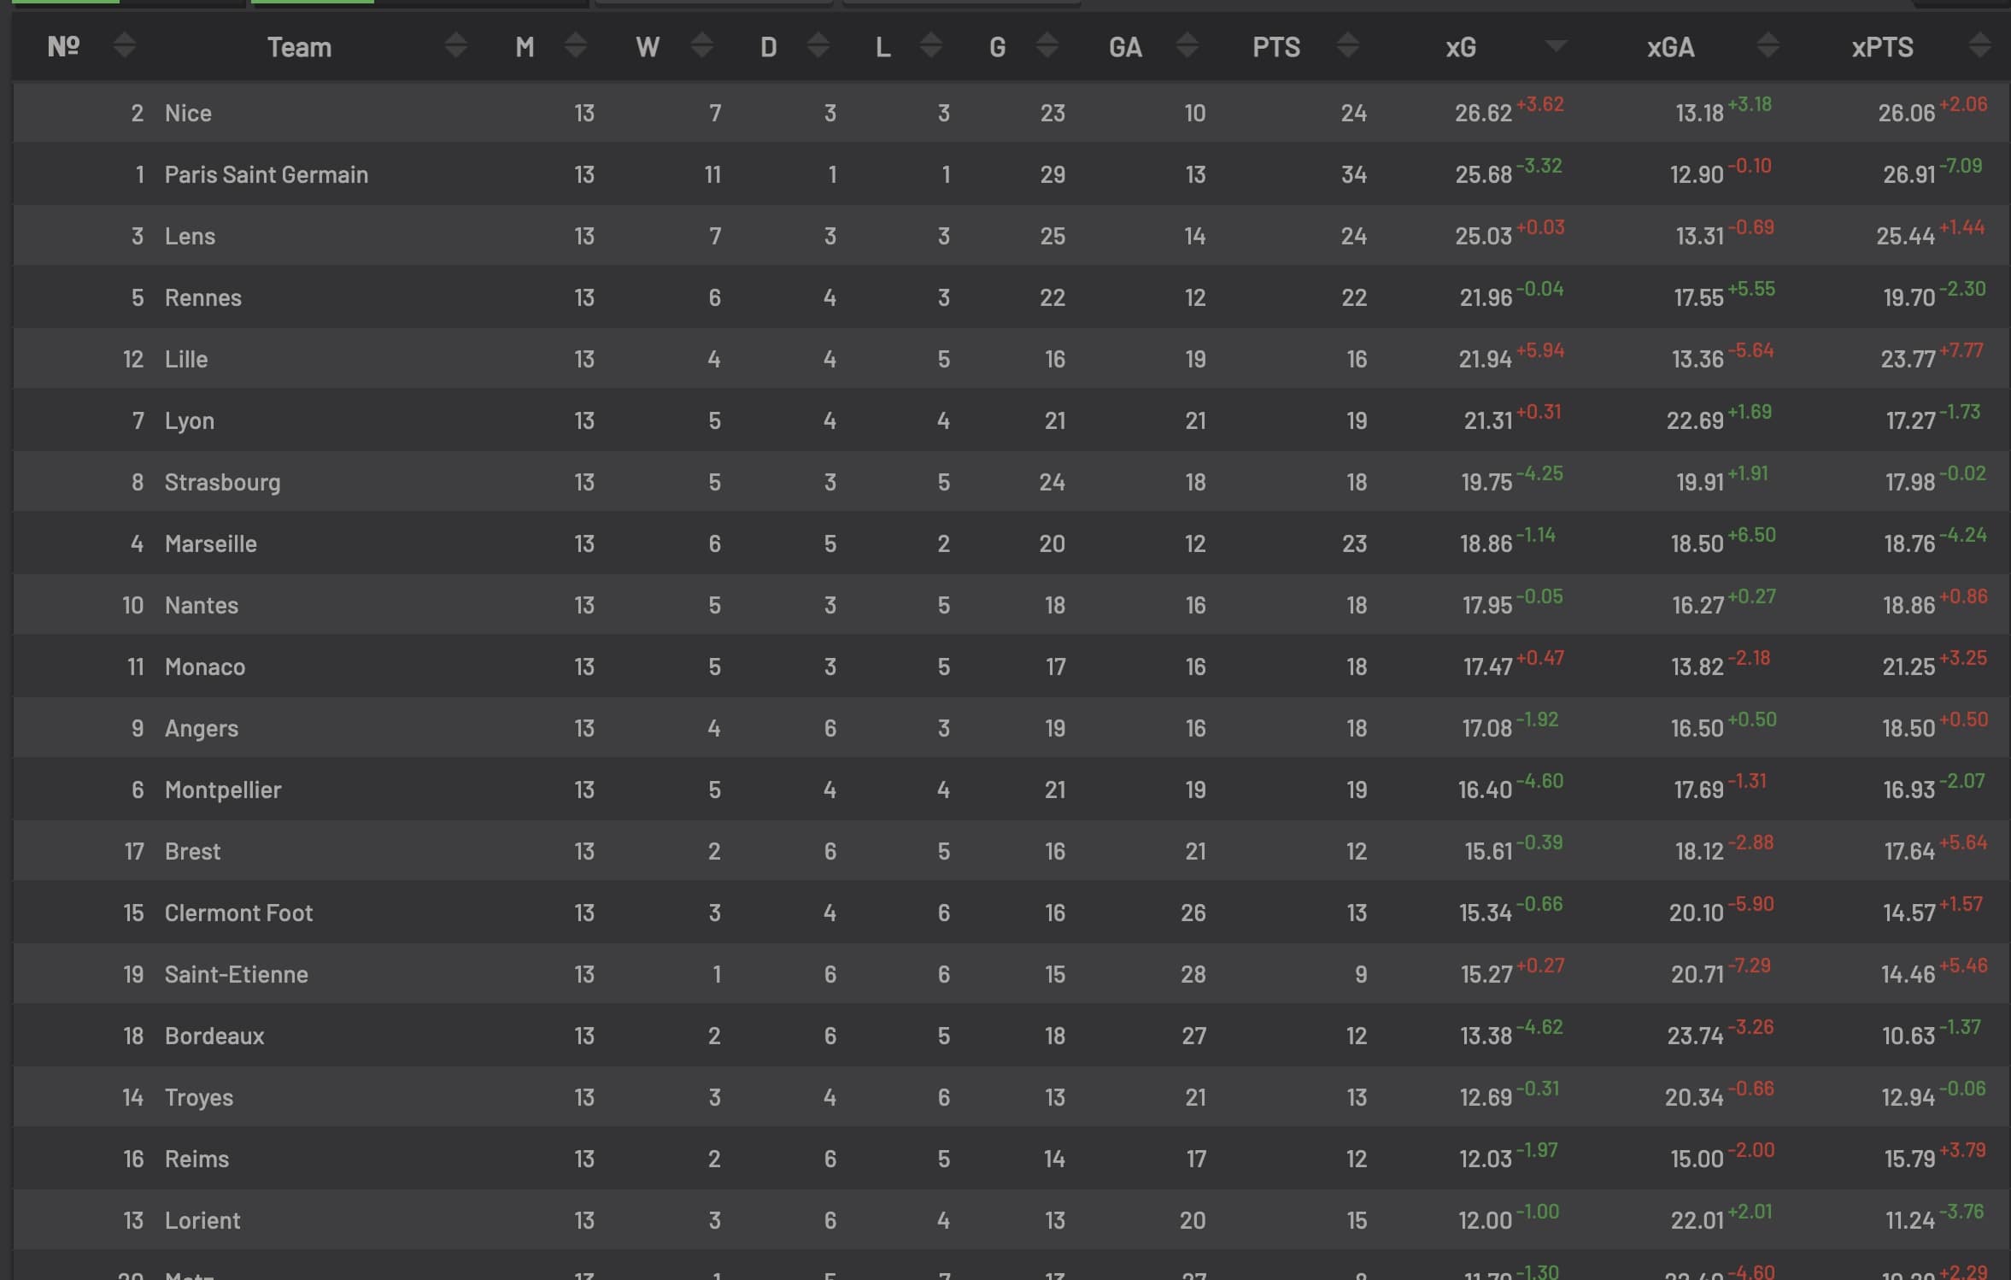This screenshot has height=1280, width=2011.
Task: Click the xGA column sort arrows
Action: point(1768,45)
